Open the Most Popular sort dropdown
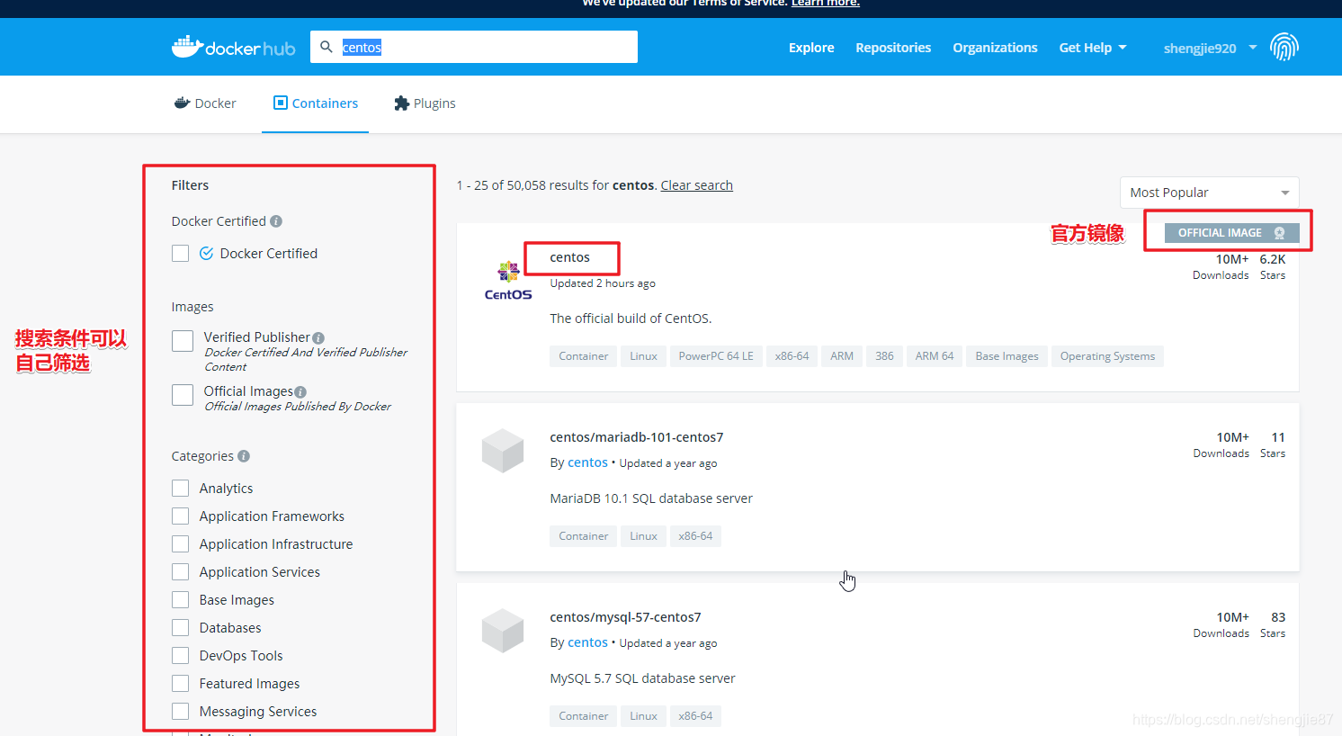The image size is (1342, 736). [1209, 193]
